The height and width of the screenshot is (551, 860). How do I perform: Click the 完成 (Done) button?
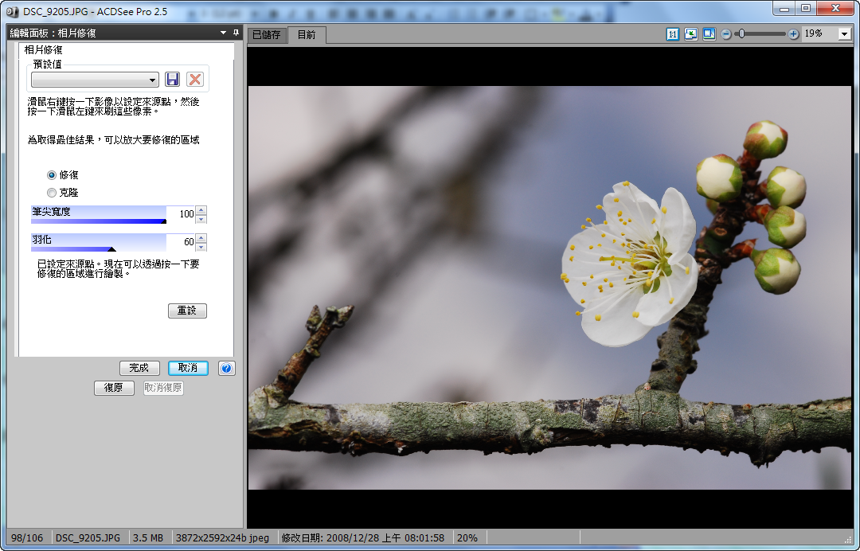(x=139, y=368)
